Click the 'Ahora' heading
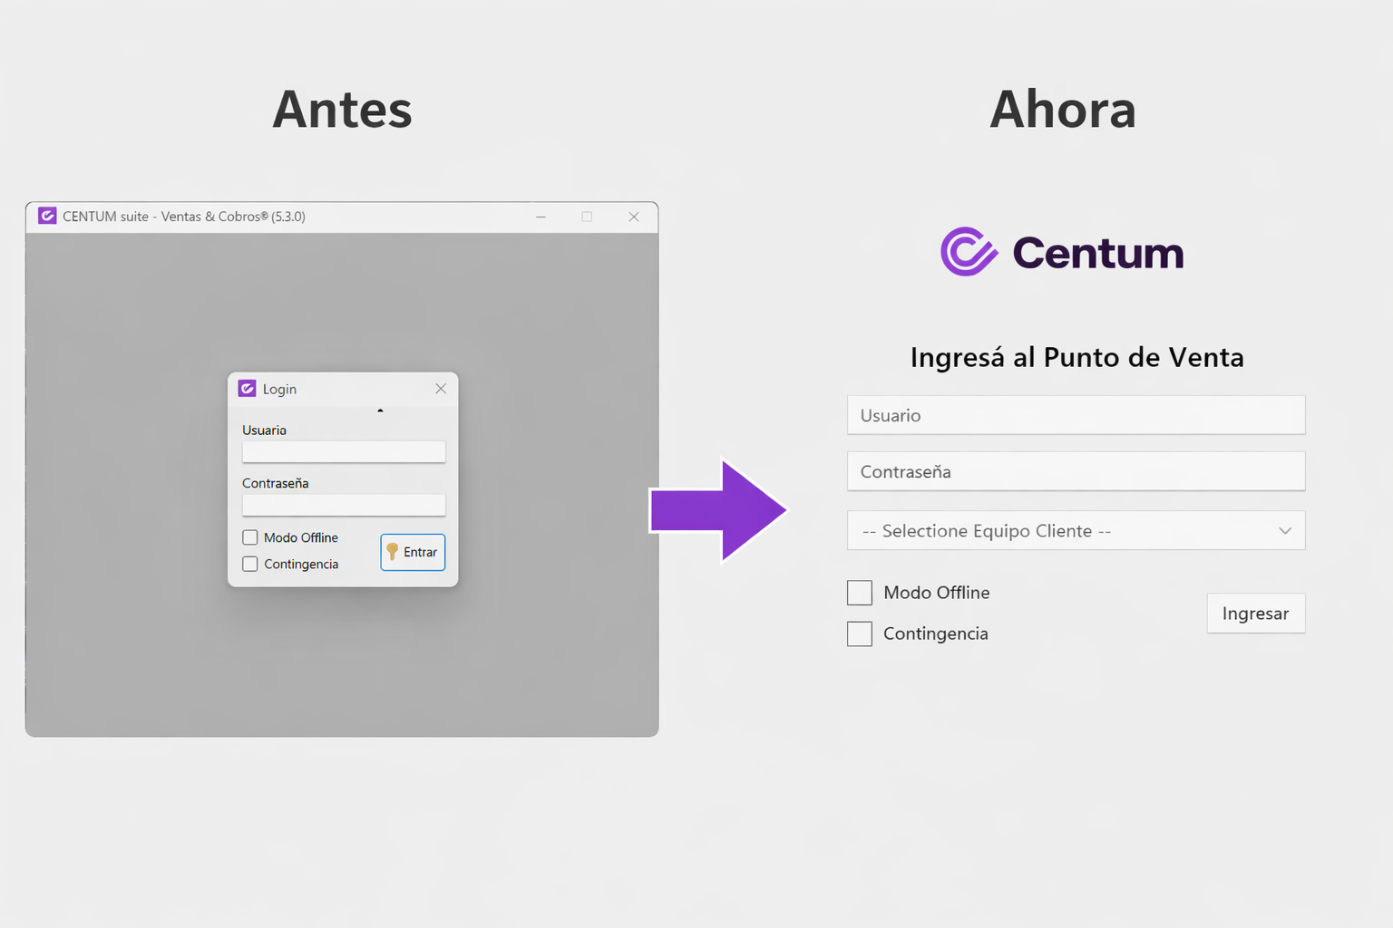 (1063, 110)
